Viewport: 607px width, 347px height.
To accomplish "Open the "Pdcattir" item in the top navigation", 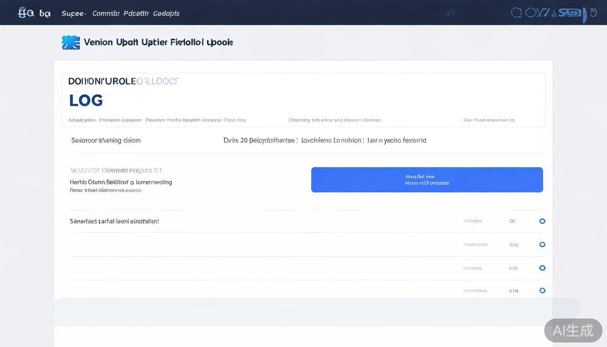I will (x=136, y=14).
